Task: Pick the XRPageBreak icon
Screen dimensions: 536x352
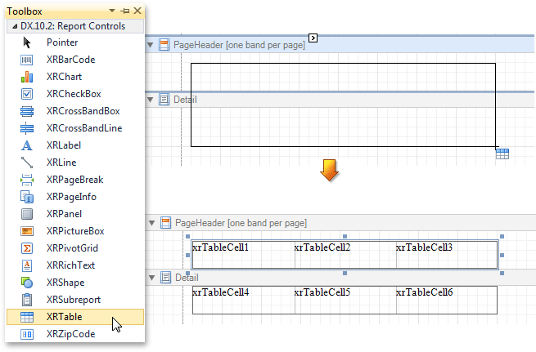Action: (x=27, y=180)
